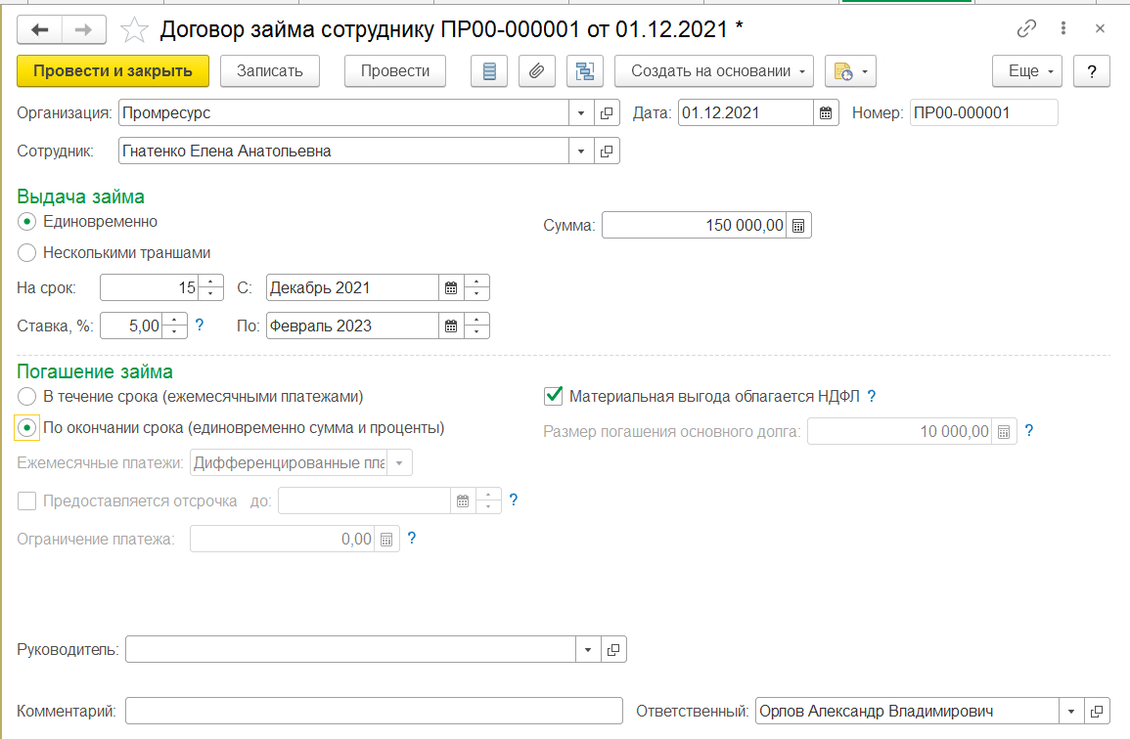This screenshot has width=1130, height=739.
Task: Select В течение срока repayment option
Action: pyautogui.click(x=27, y=397)
